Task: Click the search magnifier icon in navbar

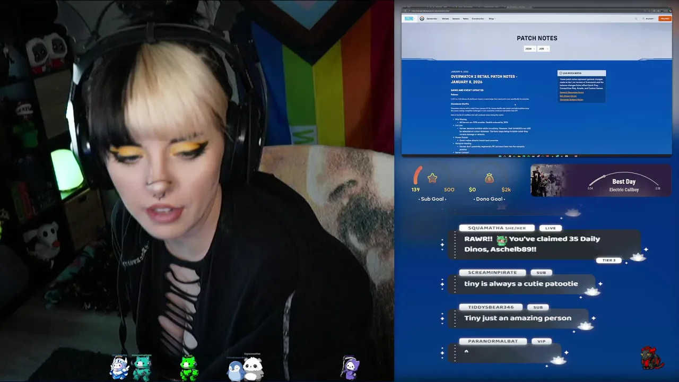Action: (x=636, y=19)
